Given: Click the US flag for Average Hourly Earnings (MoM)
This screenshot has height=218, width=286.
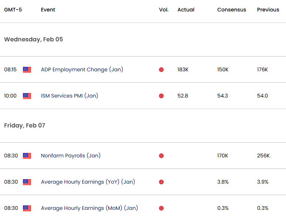Looking at the screenshot, I should (x=27, y=208).
